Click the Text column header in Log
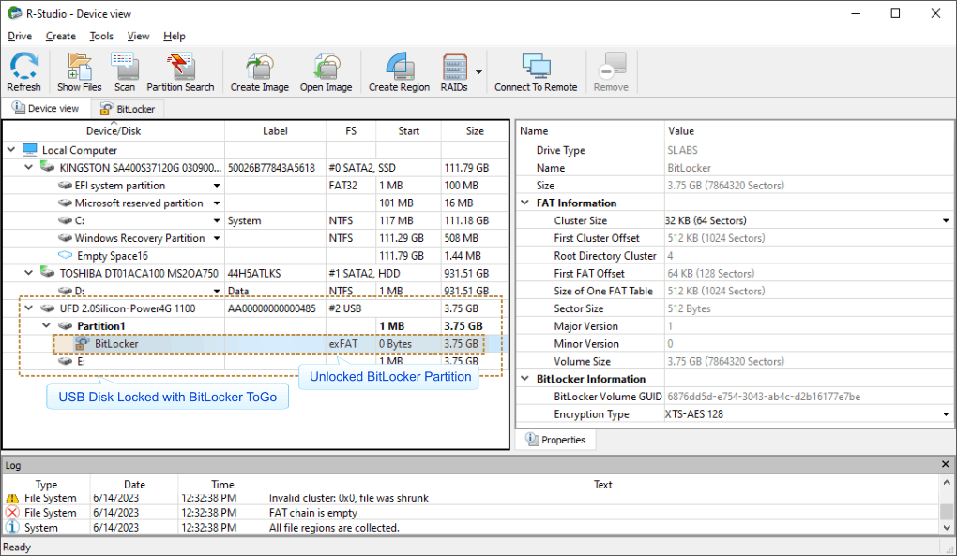The height and width of the screenshot is (556, 957). click(602, 484)
